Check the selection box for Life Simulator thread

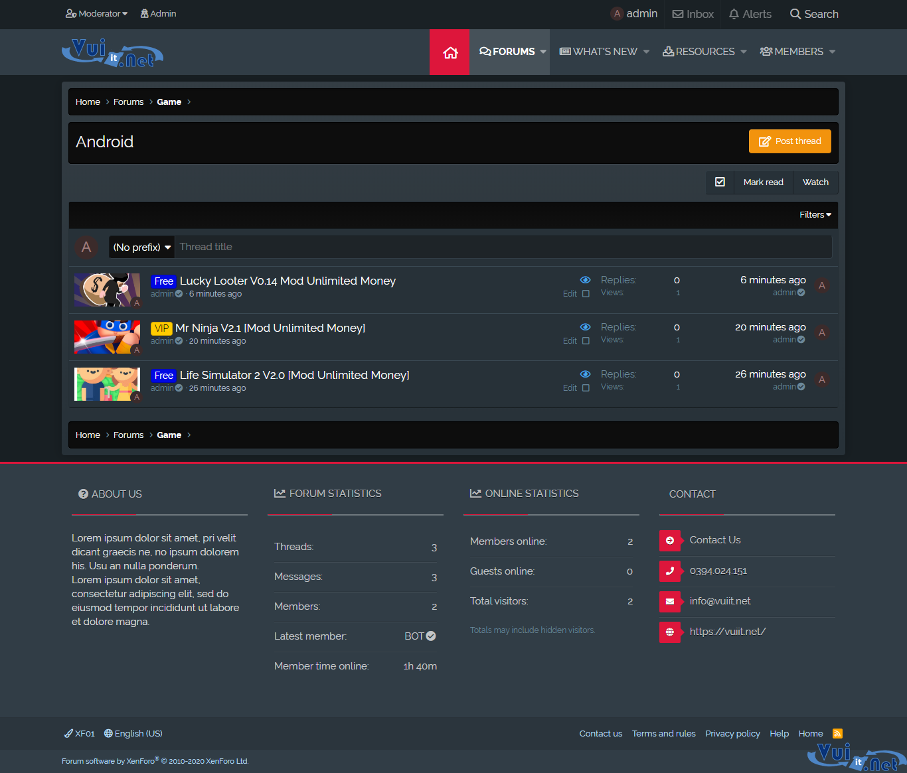[586, 388]
